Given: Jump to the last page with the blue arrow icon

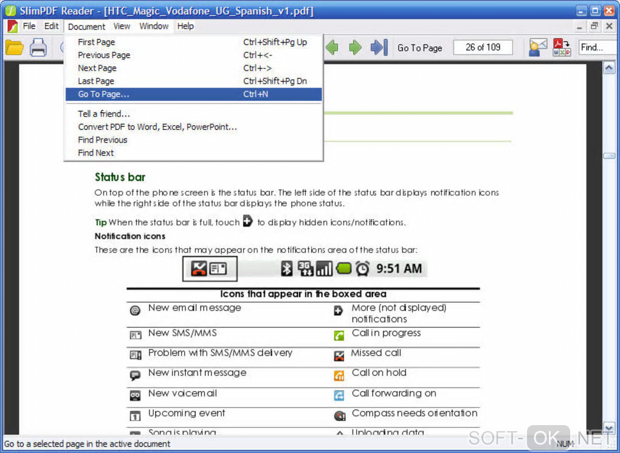Looking at the screenshot, I should tap(379, 48).
